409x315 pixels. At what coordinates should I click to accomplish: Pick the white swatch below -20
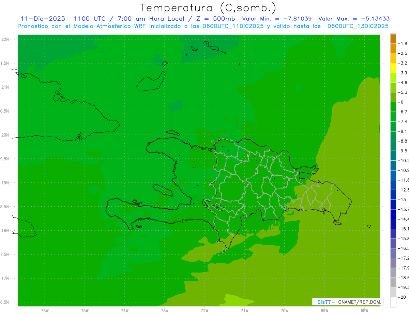tap(393, 302)
